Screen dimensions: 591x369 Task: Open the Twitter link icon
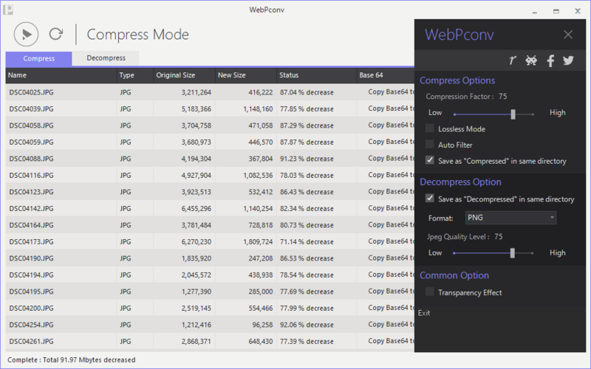click(x=568, y=61)
